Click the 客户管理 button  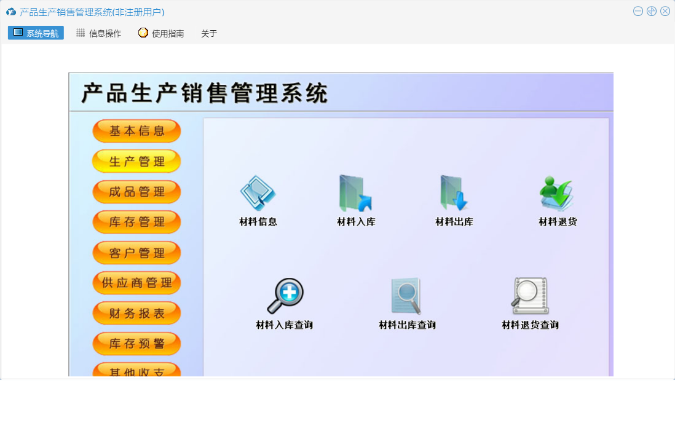click(x=136, y=253)
